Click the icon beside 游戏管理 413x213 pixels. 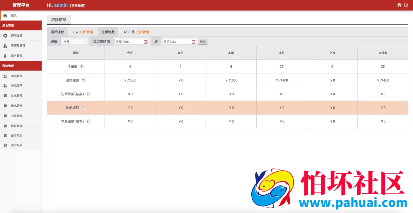pyautogui.click(x=5, y=76)
